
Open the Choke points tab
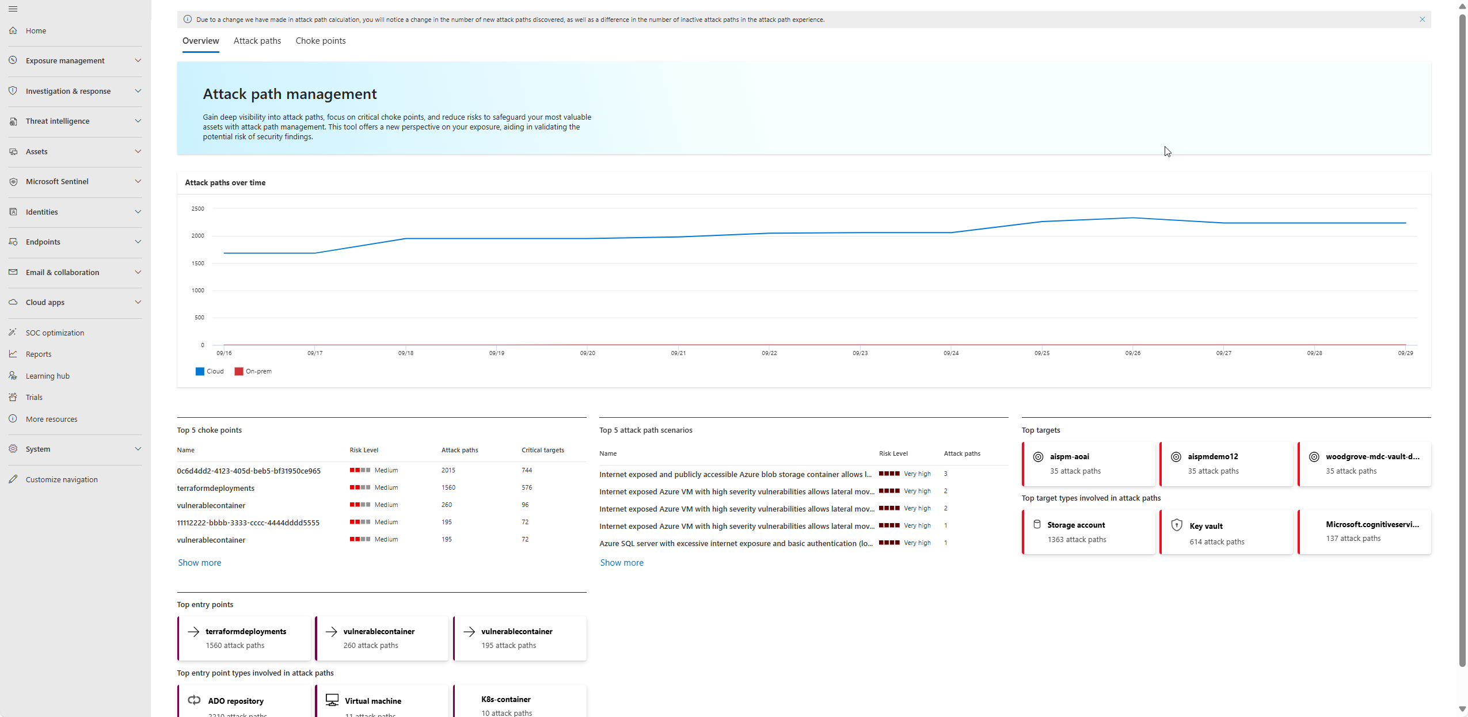[321, 41]
